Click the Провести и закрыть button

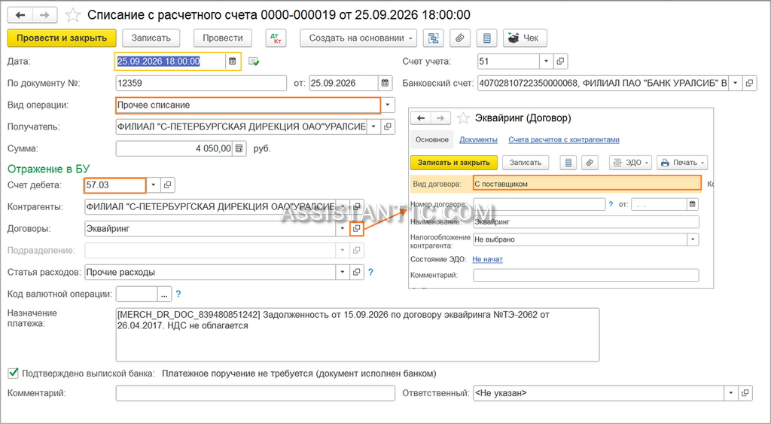(62, 38)
